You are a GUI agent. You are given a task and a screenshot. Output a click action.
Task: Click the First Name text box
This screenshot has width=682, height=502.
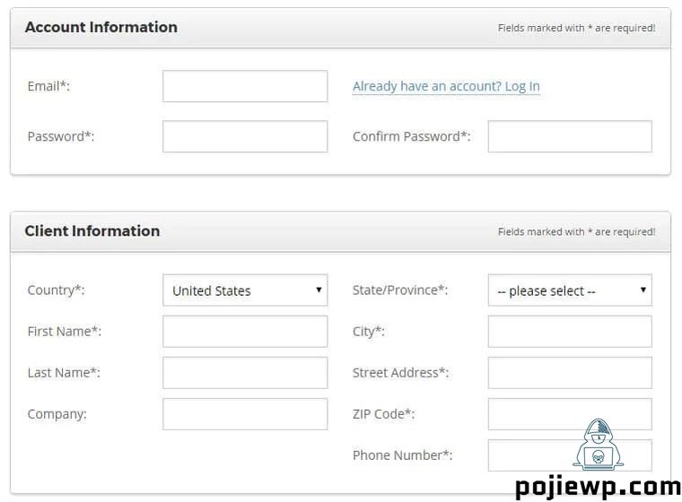click(245, 332)
